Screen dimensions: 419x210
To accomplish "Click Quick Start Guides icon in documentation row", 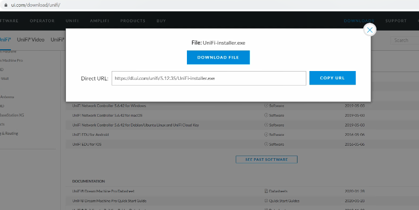I will click(x=266, y=201).
